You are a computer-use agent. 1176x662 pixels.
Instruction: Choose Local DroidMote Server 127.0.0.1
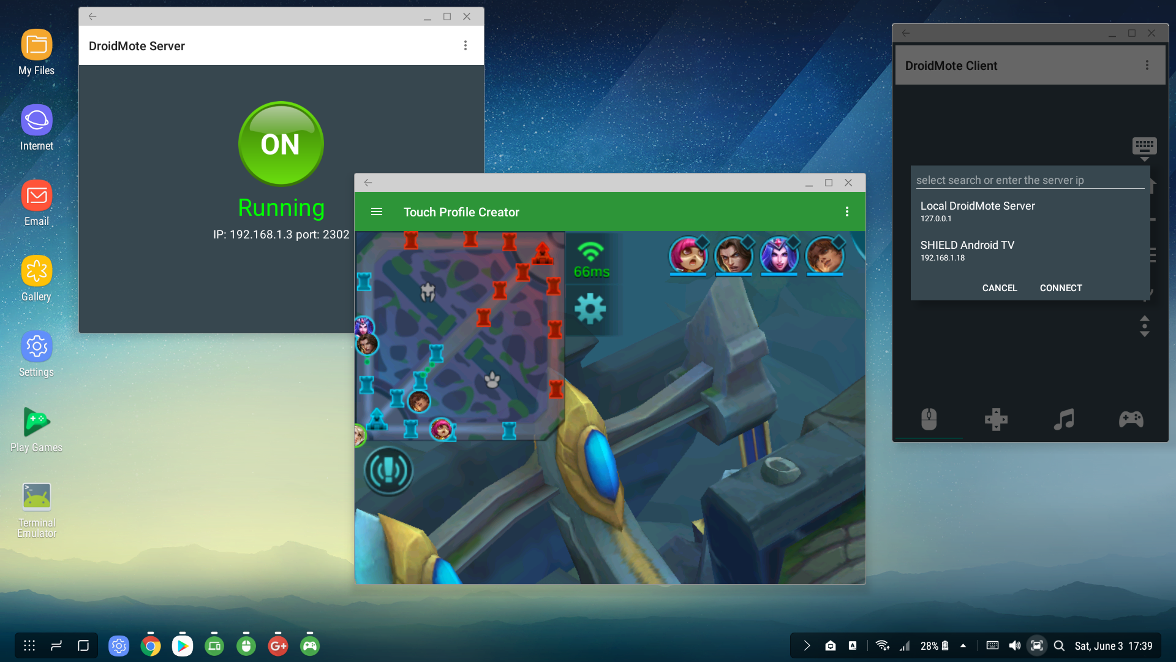pyautogui.click(x=1030, y=211)
